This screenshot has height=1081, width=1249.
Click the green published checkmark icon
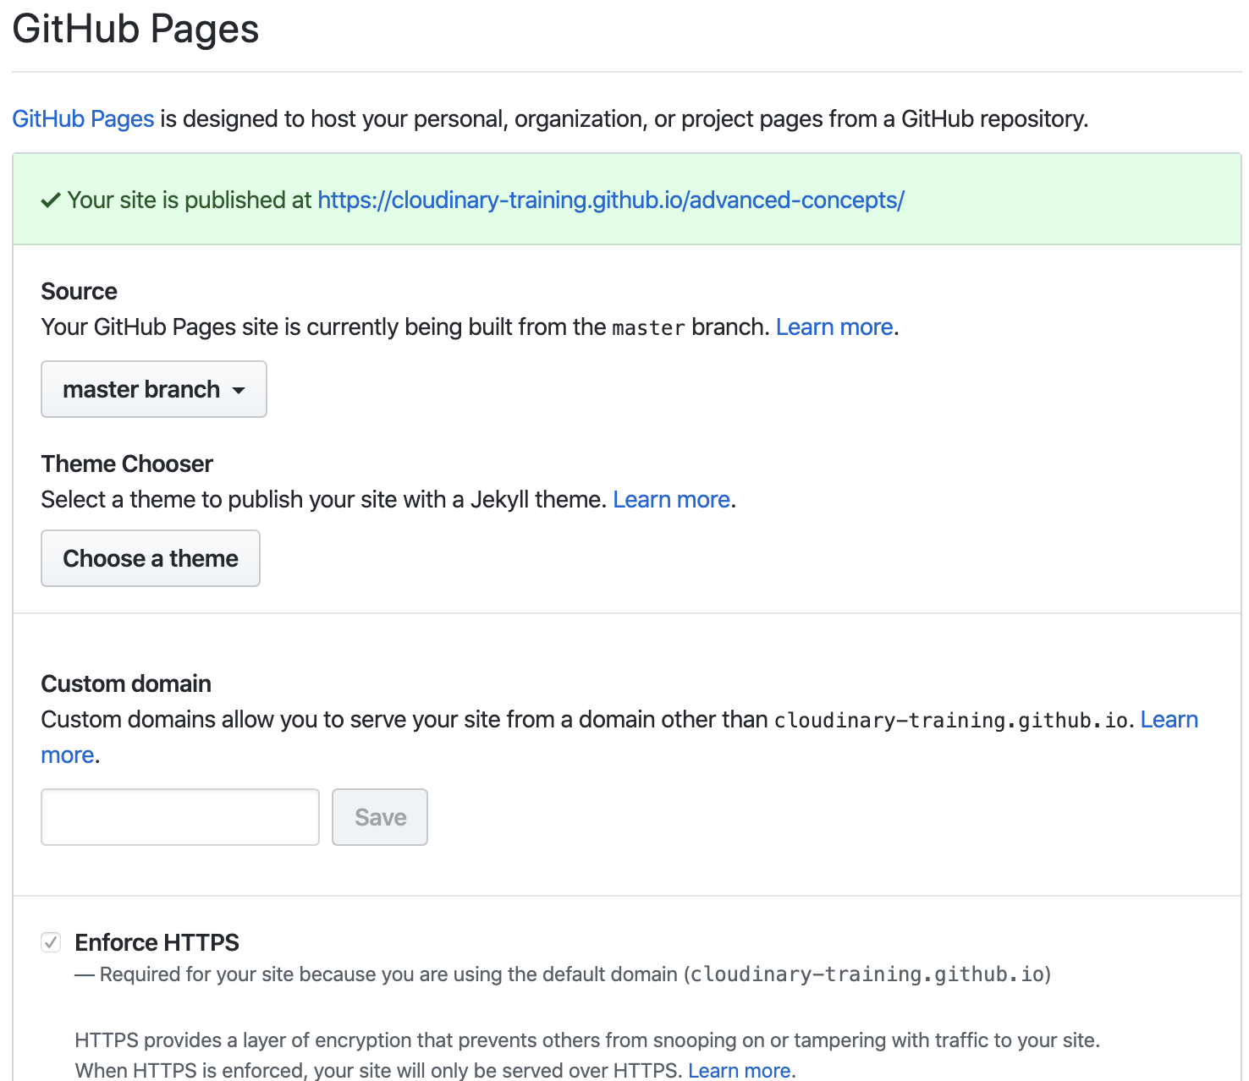coord(51,200)
